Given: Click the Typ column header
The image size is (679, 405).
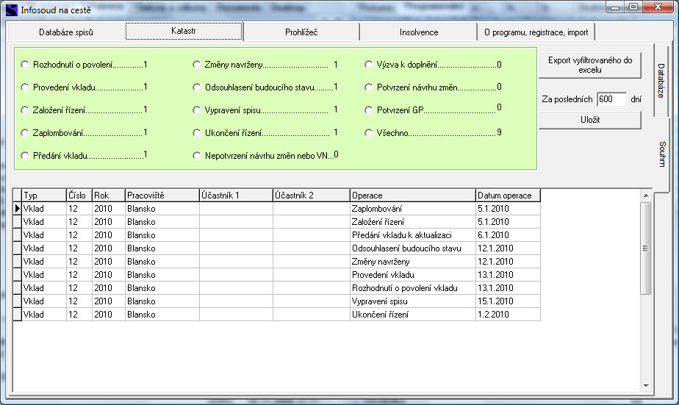Looking at the screenshot, I should (44, 196).
